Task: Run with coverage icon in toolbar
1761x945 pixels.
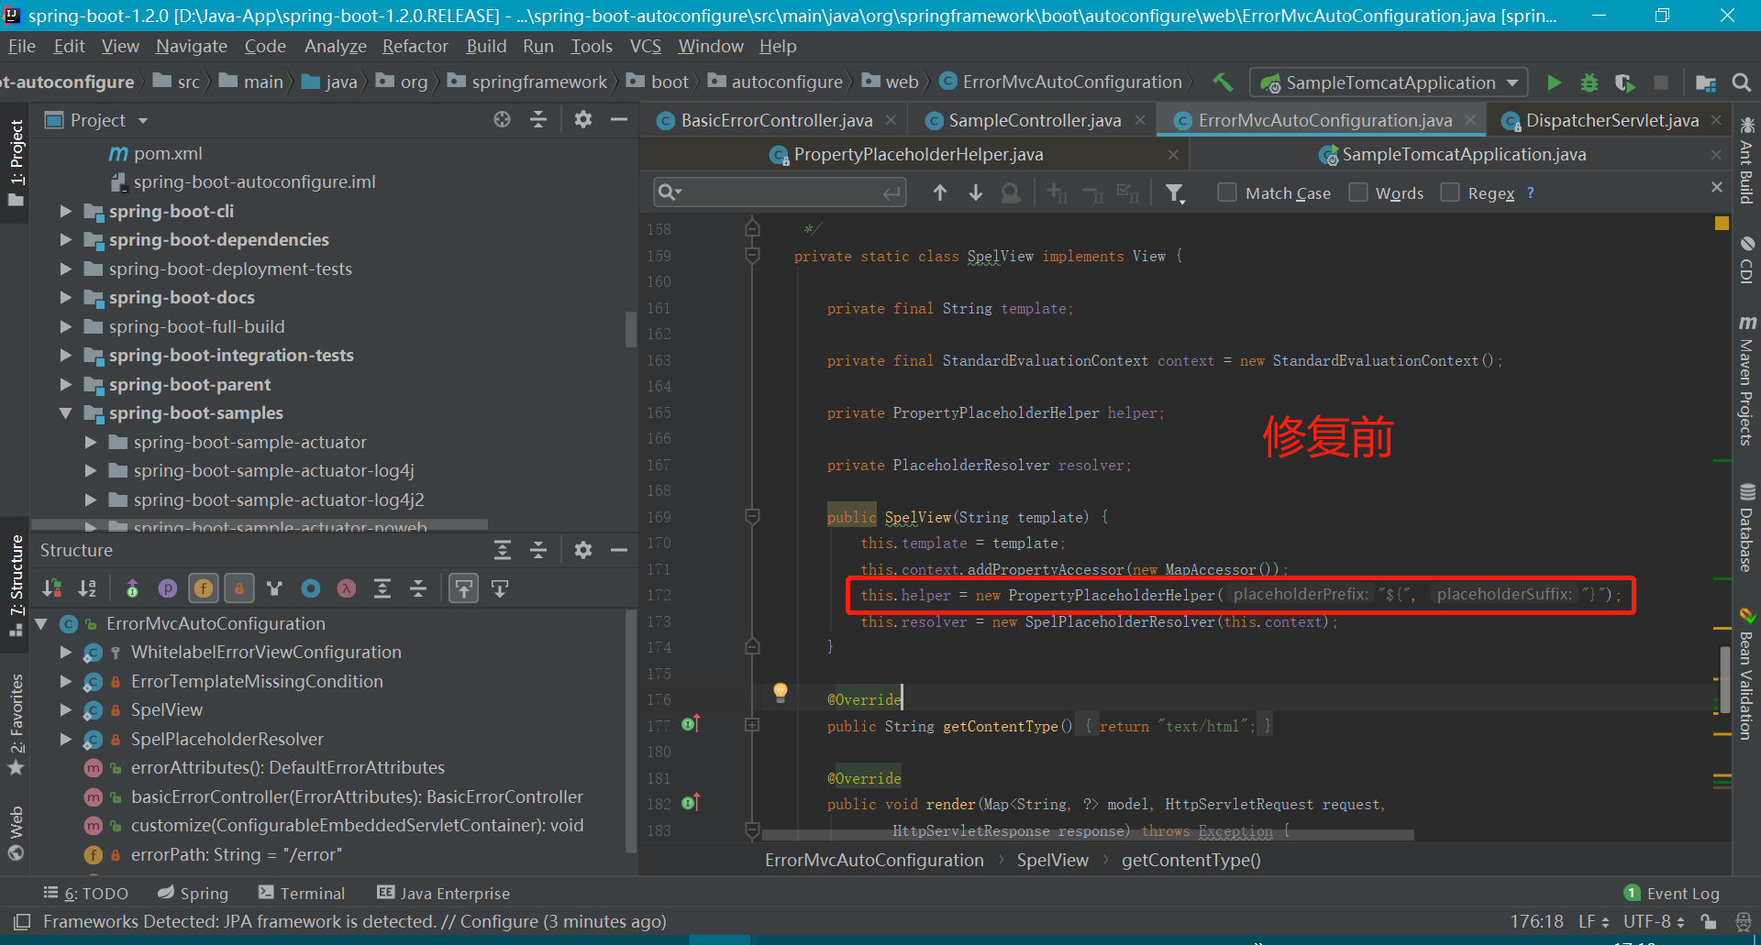Action: point(1624,82)
